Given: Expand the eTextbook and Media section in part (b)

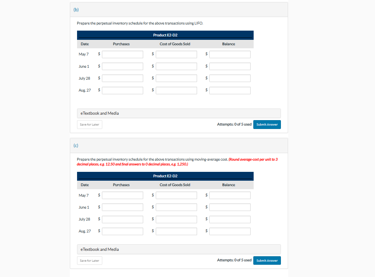Looking at the screenshot, I should pos(99,113).
